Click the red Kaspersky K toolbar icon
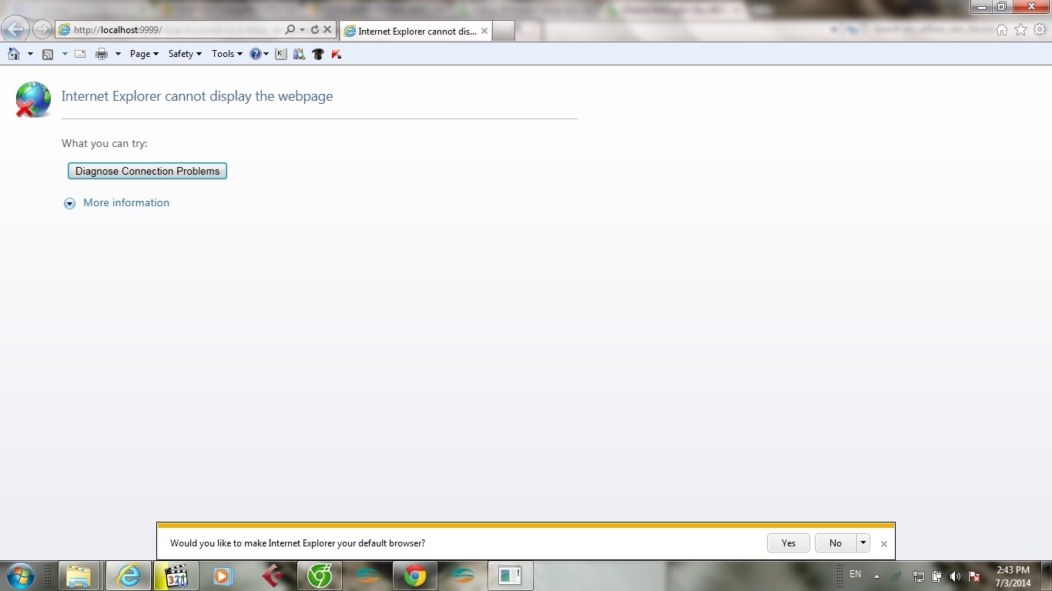The height and width of the screenshot is (591, 1052). click(x=337, y=54)
